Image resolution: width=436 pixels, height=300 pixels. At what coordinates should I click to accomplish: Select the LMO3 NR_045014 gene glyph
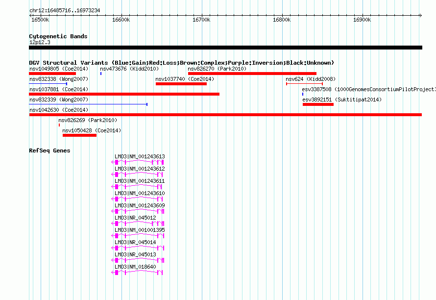click(138, 248)
